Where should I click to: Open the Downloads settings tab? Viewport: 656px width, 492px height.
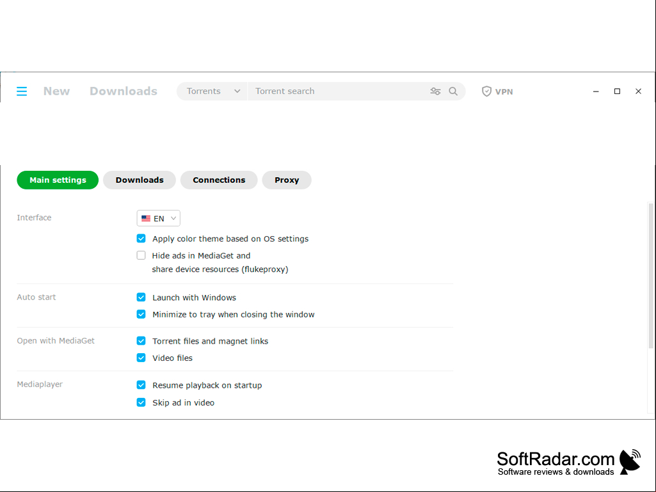[140, 180]
